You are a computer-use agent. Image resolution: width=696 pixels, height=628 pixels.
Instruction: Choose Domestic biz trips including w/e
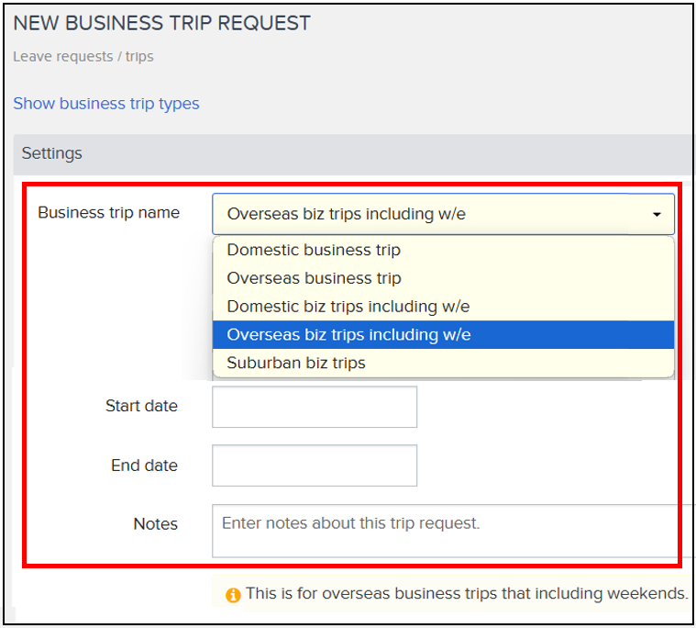tap(443, 307)
